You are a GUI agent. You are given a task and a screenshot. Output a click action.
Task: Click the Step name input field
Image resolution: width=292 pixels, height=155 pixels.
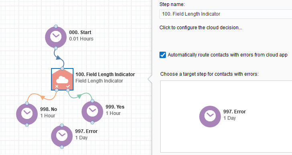(226, 14)
